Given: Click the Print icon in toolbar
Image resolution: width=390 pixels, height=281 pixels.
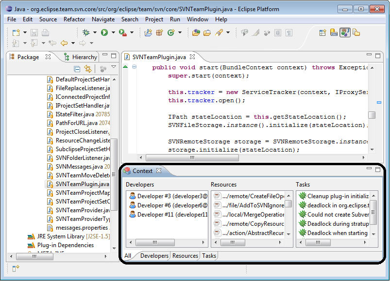Looking at the screenshot, I should point(45,32).
